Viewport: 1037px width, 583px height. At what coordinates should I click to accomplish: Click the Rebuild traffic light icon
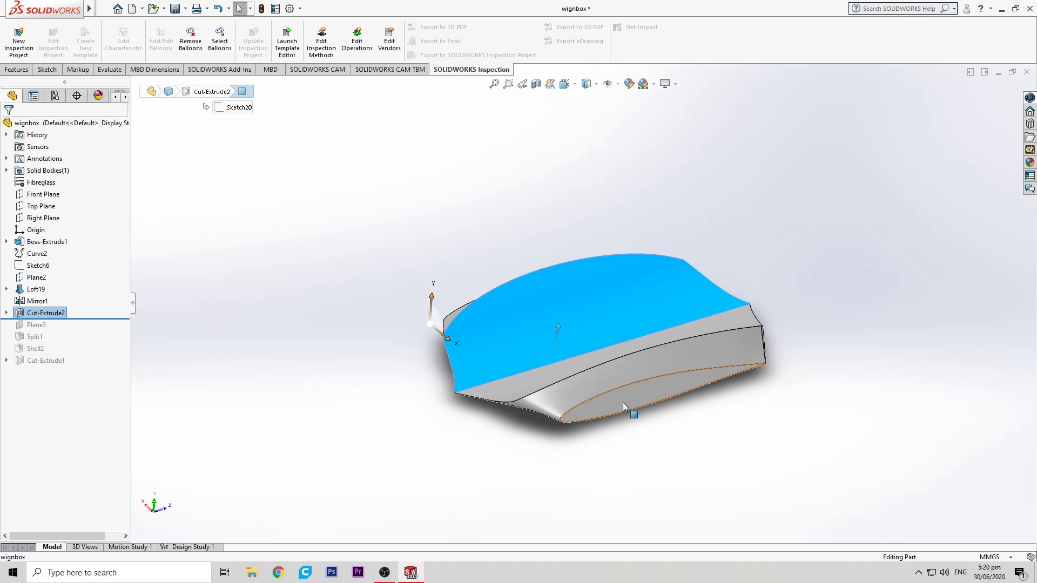pos(261,9)
